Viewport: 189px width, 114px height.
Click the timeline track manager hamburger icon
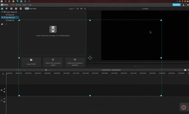coord(3,74)
